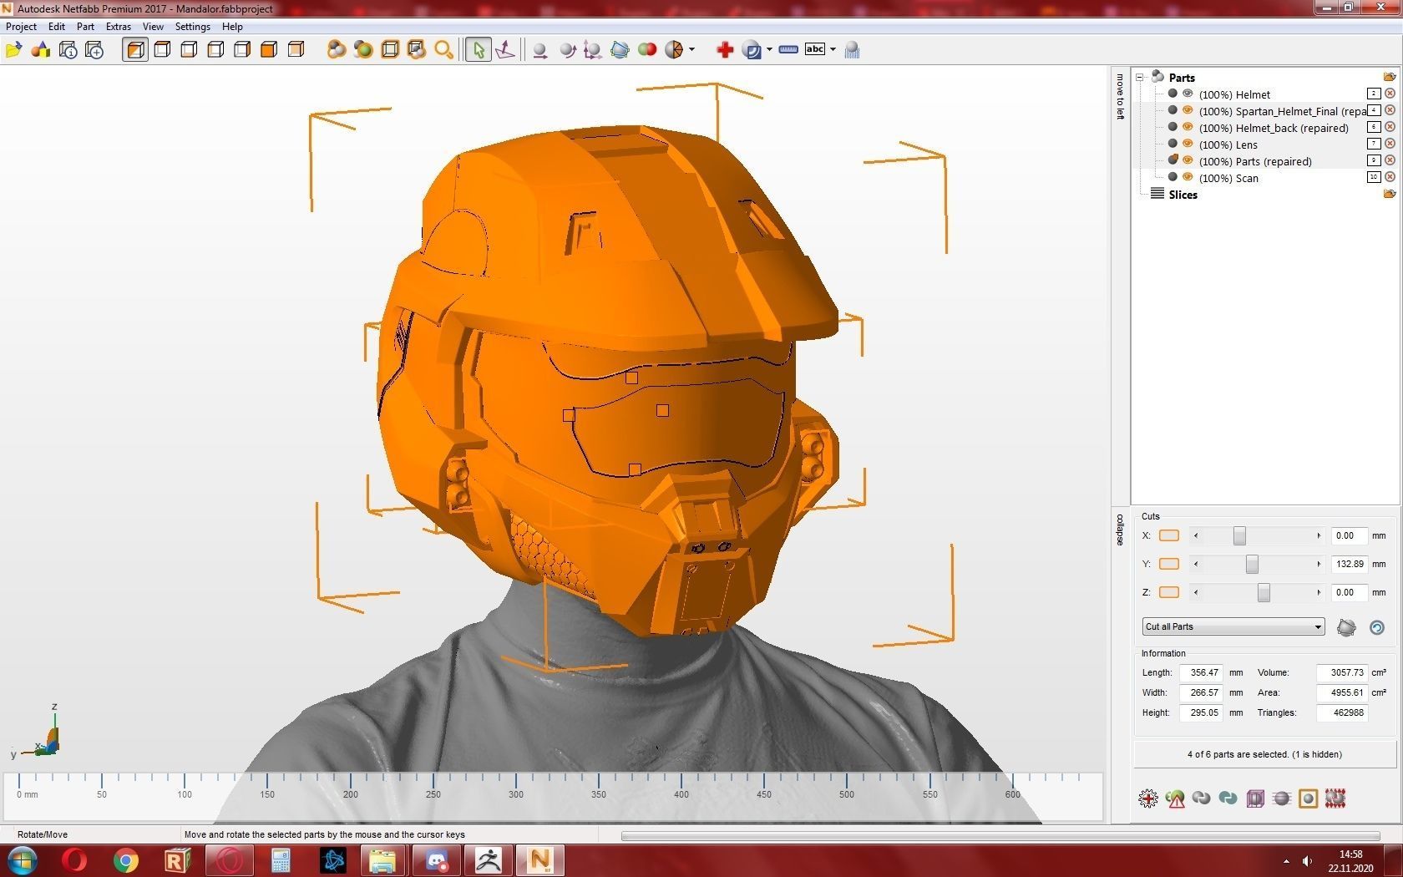Open the red cross repair tool
Screen dimensions: 1403x877
725,50
